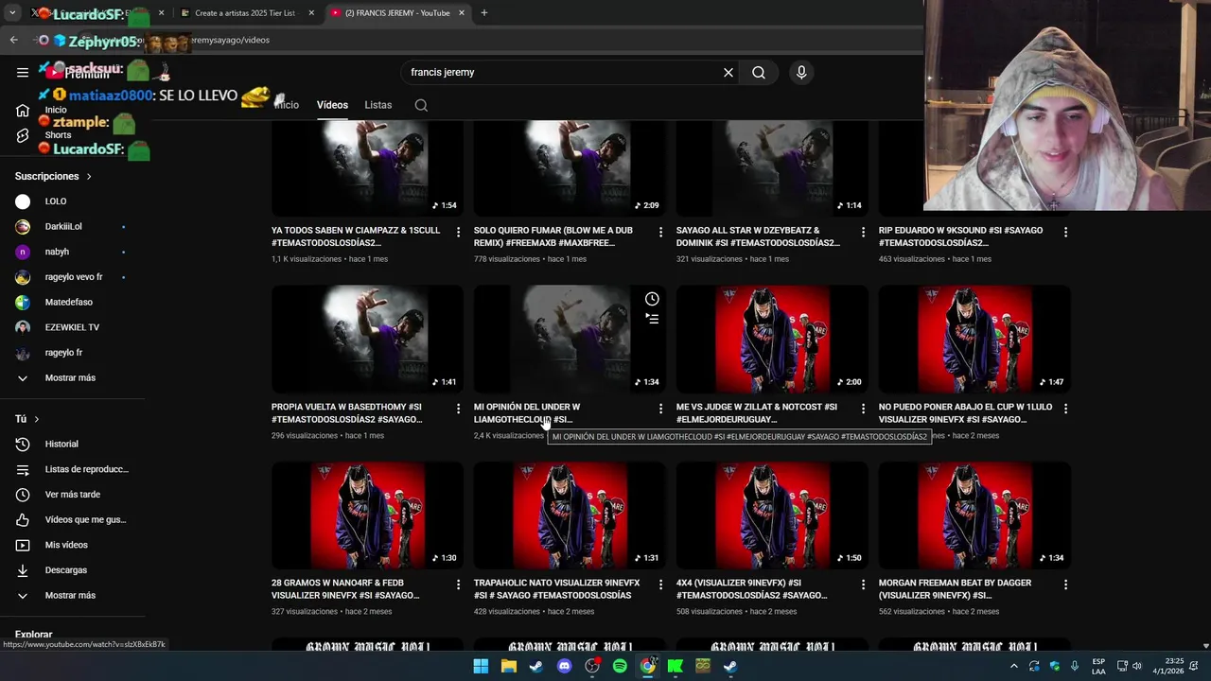Open Videos que me gustan
This screenshot has width=1211, height=681.
(x=73, y=519)
